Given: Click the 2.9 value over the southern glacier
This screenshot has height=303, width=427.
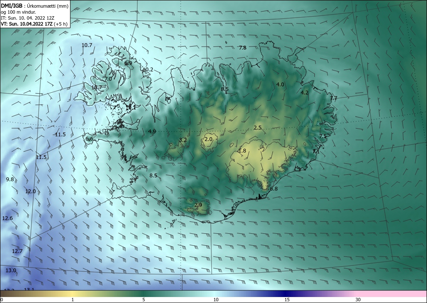Looking at the screenshot, I should (199, 205).
